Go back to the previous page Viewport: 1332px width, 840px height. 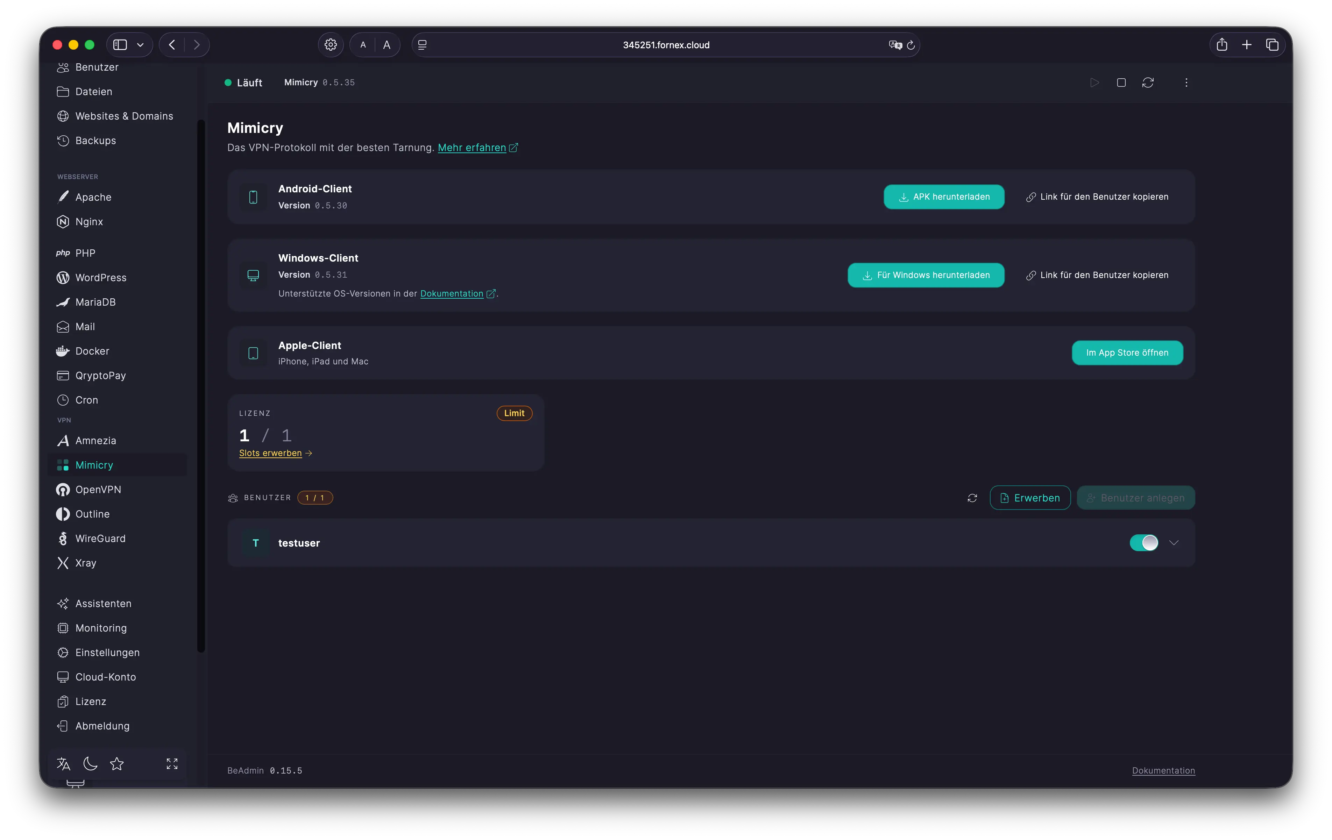[x=172, y=45]
